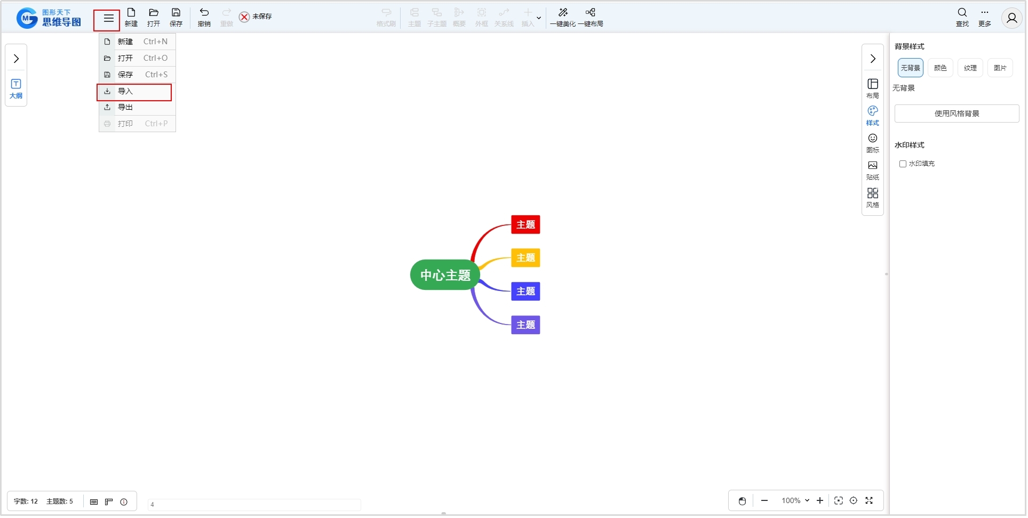The height and width of the screenshot is (518, 1028).
Task: Click the fit-to-screen frame icon
Action: (x=839, y=501)
